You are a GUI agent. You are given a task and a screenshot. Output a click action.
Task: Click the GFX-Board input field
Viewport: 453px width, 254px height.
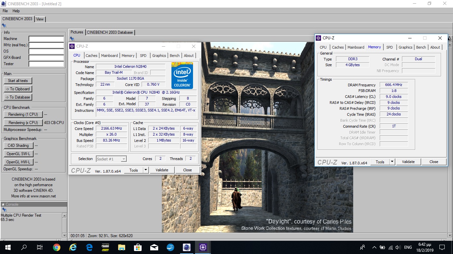tap(46, 58)
